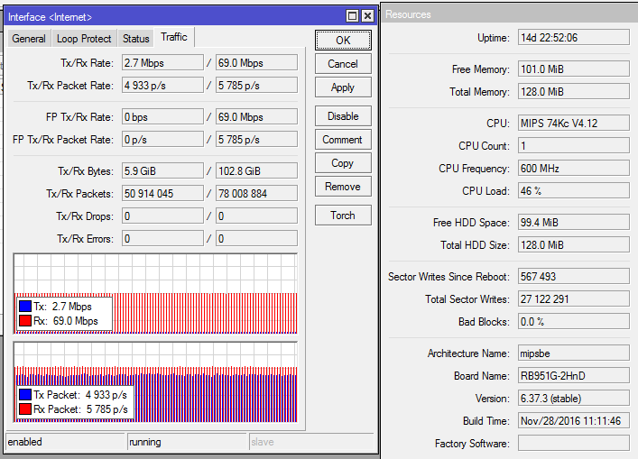Screen dimensions: 638x459
Task: Close the Interface <Internet> window
Action: [x=367, y=16]
